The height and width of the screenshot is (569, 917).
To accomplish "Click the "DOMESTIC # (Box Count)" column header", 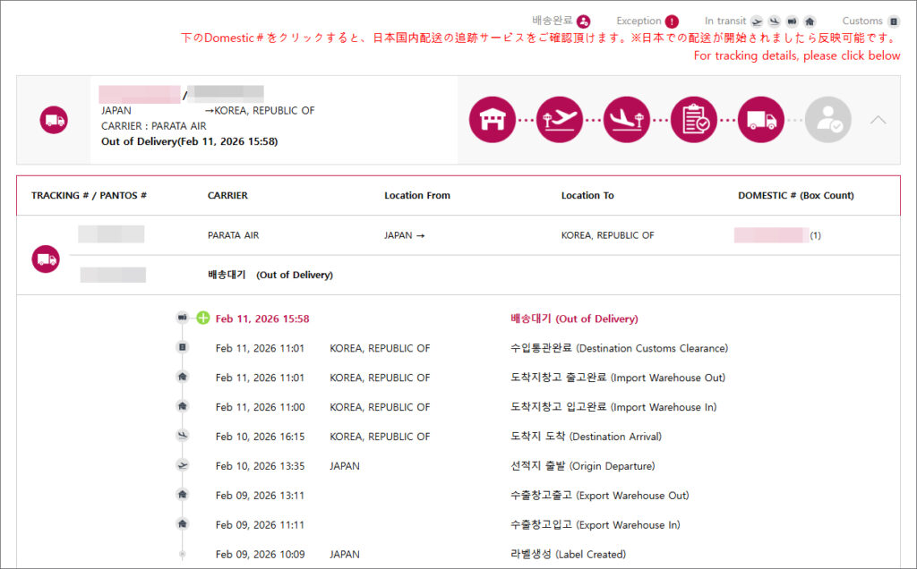I will (x=795, y=195).
